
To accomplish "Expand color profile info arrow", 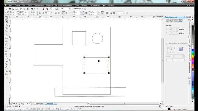I will point(81,109).
